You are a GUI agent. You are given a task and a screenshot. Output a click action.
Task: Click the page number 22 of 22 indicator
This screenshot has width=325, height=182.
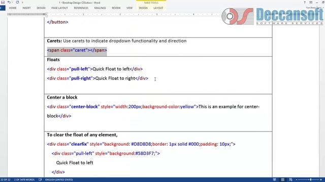coord(6,180)
